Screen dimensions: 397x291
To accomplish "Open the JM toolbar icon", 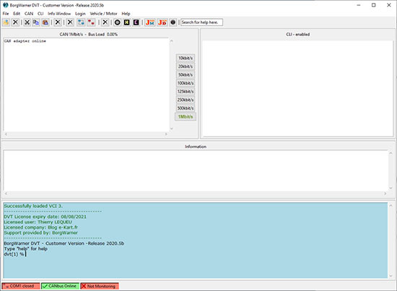I will click(x=150, y=22).
